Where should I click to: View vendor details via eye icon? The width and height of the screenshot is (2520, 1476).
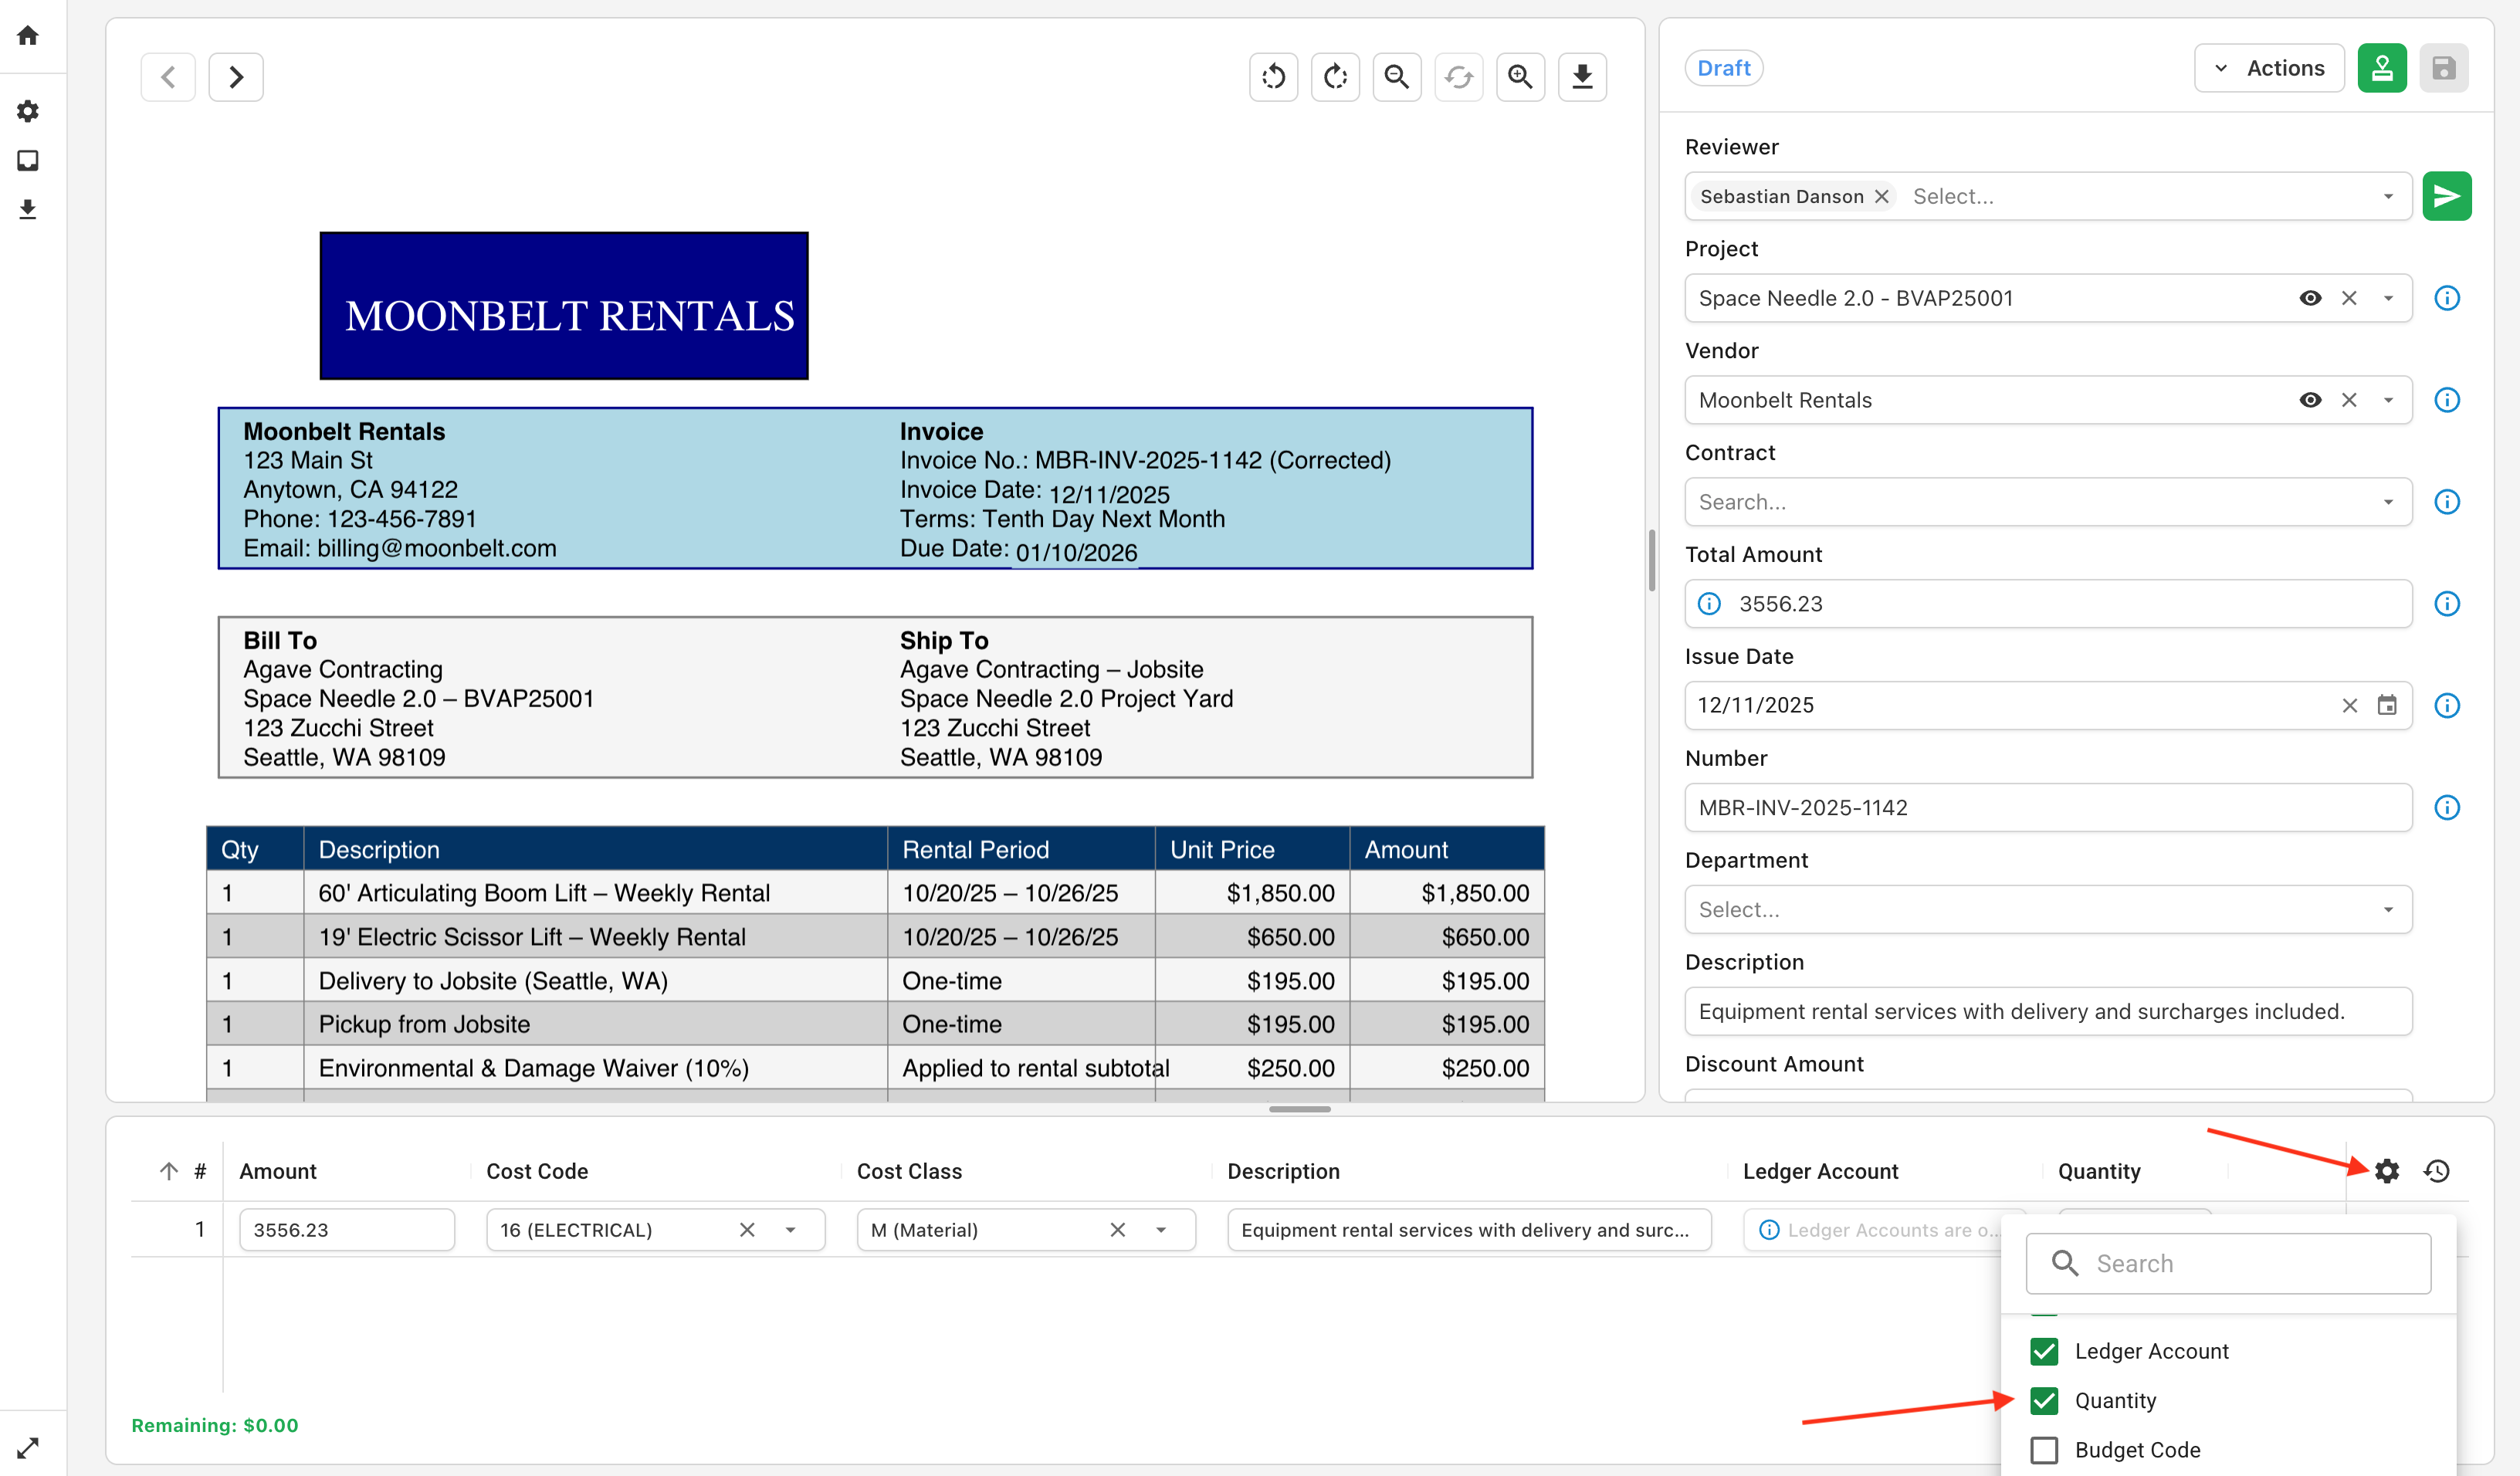2310,400
